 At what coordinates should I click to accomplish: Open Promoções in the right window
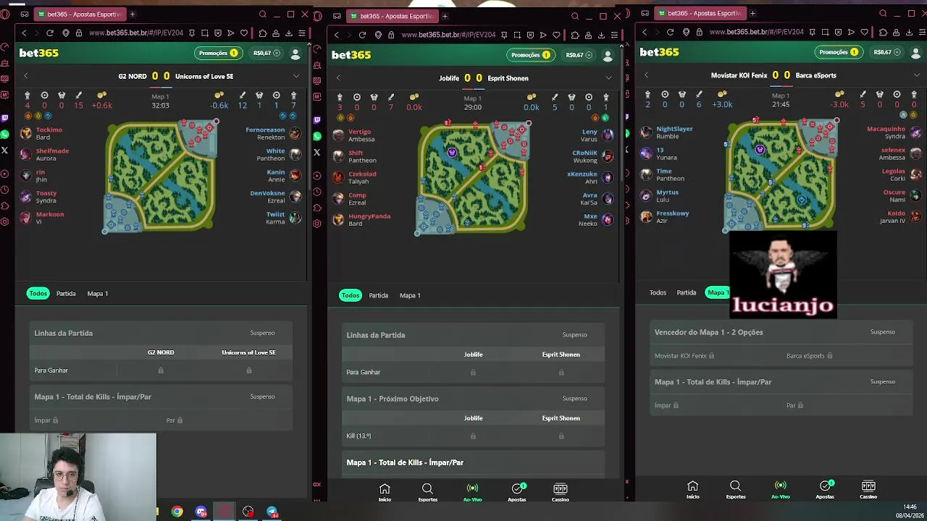(x=839, y=52)
